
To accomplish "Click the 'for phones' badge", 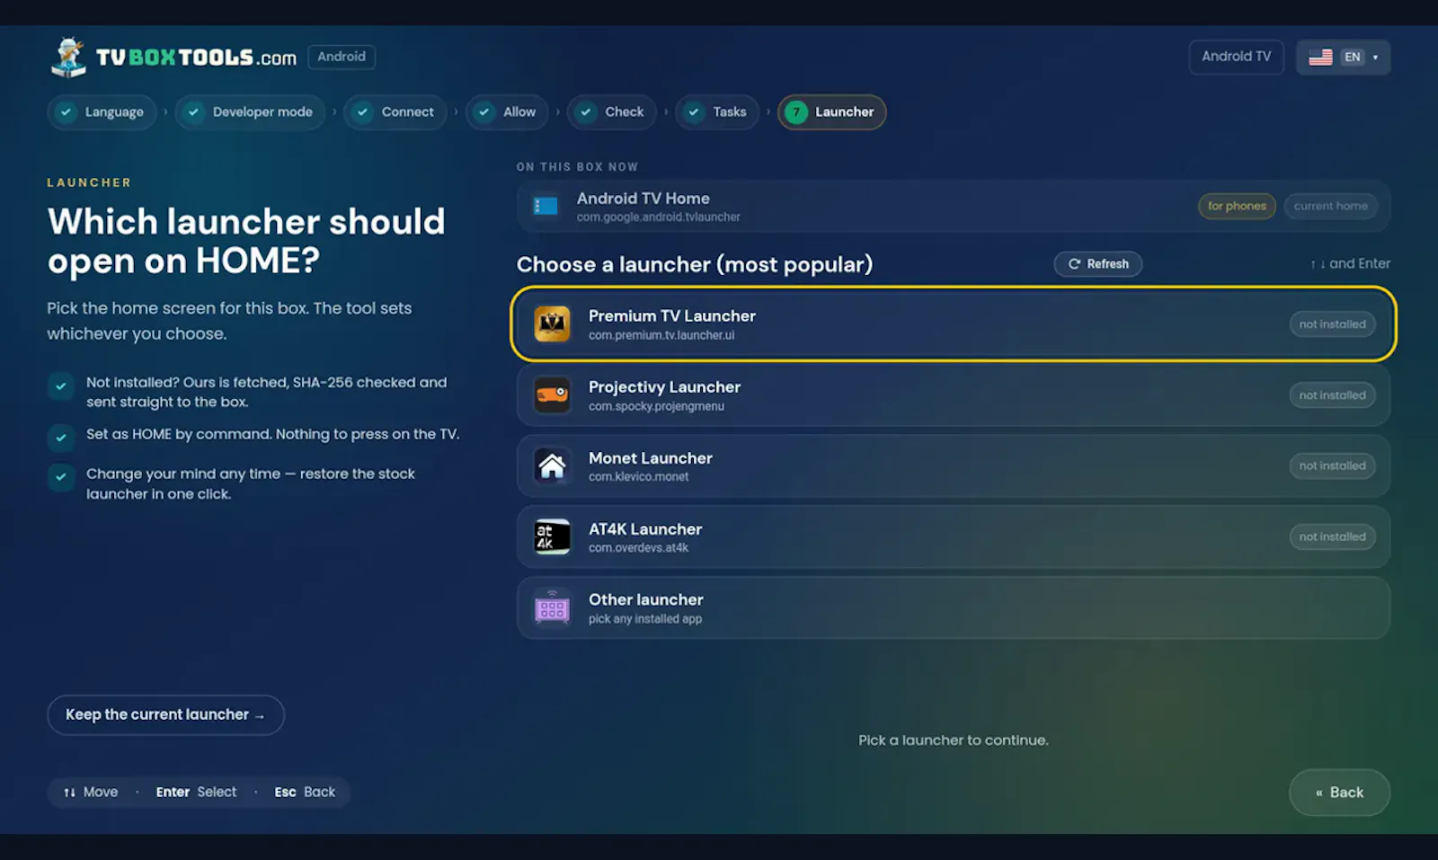I will click(x=1237, y=207).
